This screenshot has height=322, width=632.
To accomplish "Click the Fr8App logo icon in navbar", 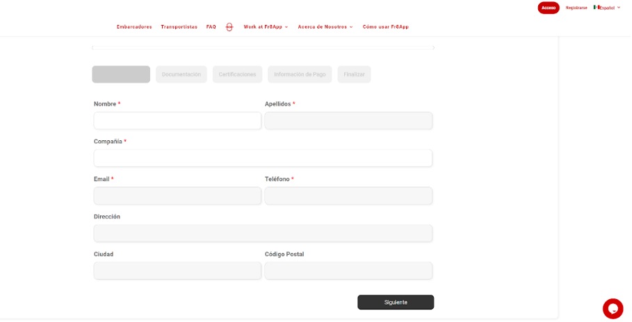I will coord(229,27).
